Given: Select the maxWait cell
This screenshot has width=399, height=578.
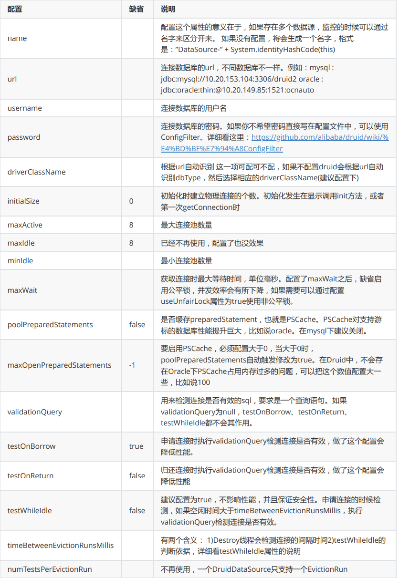Looking at the screenshot, I should point(61,290).
